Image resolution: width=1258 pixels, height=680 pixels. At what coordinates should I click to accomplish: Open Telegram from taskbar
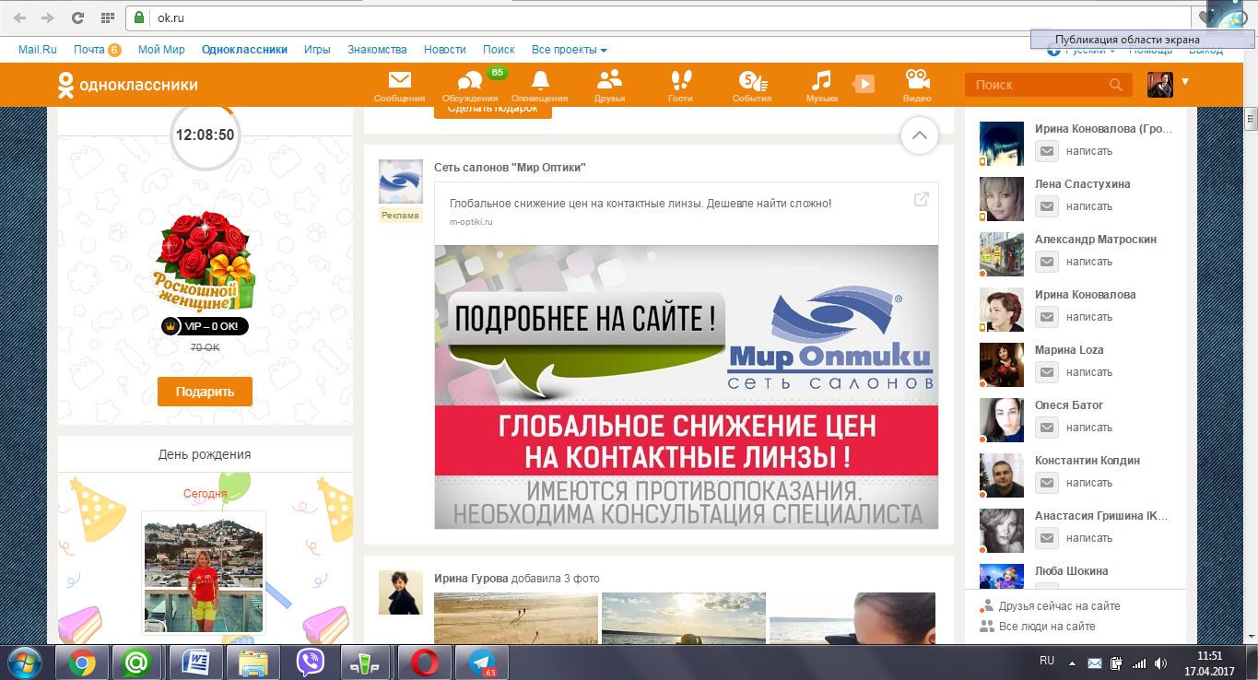point(481,662)
